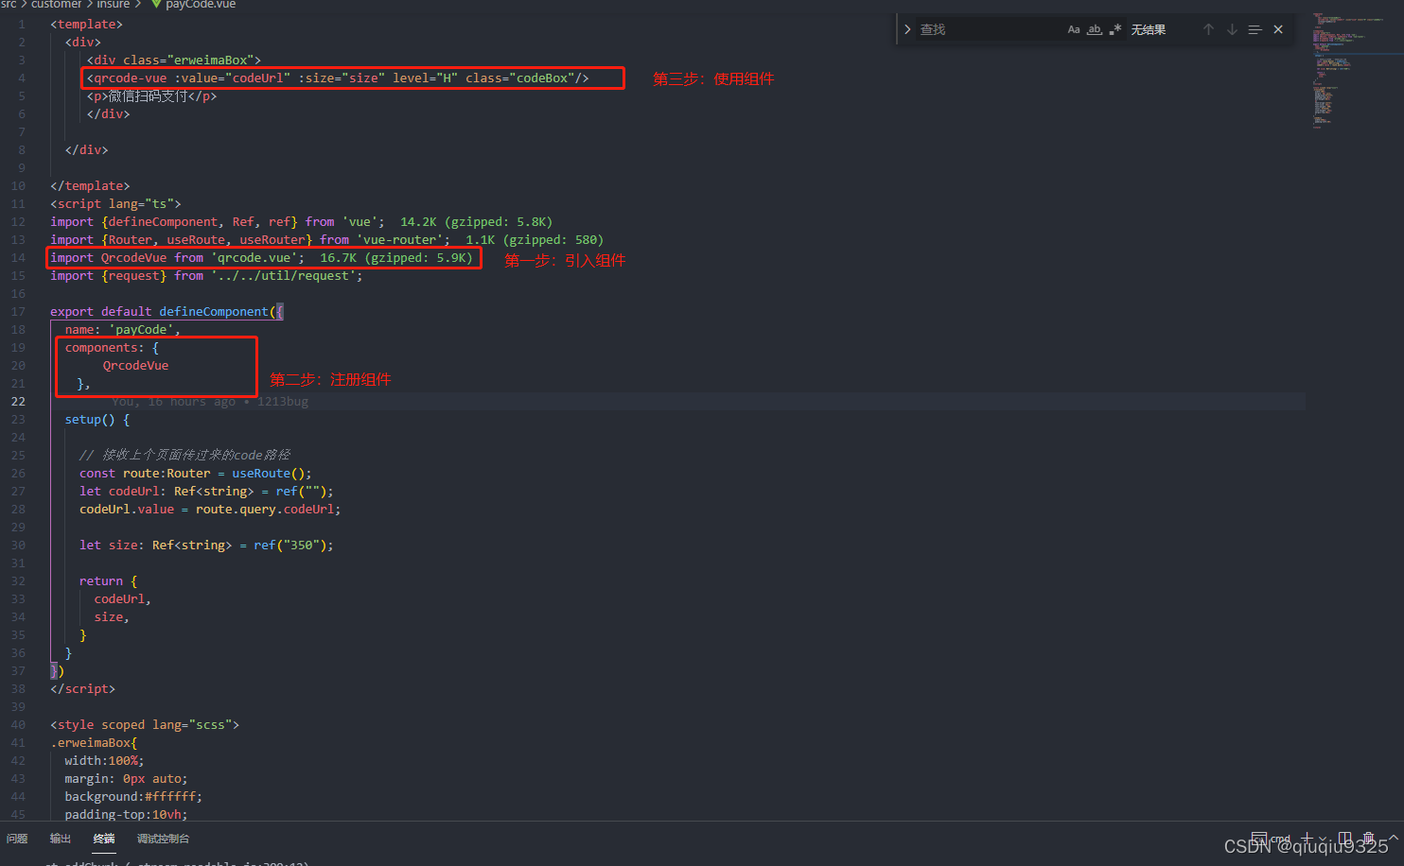Go to previous match with up arrow
The height and width of the screenshot is (866, 1404).
pos(1208,29)
